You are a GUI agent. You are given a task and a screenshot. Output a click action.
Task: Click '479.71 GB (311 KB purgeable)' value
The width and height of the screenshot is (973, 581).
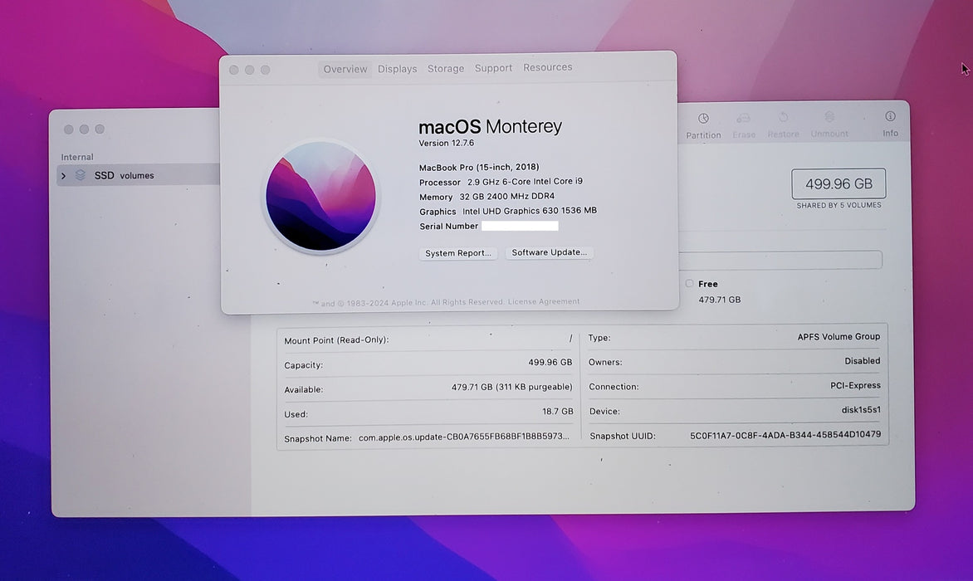(x=512, y=387)
